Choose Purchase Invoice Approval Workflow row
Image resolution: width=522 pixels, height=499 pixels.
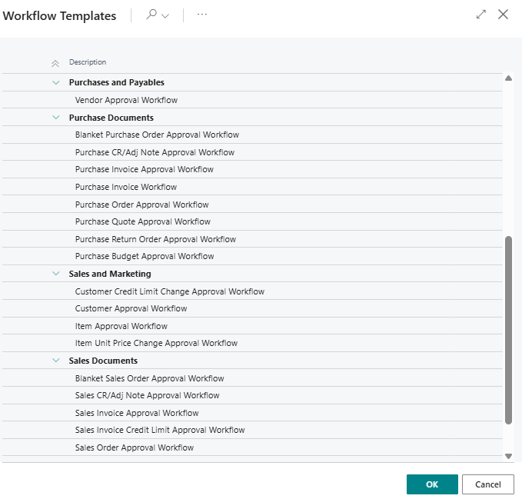144,169
